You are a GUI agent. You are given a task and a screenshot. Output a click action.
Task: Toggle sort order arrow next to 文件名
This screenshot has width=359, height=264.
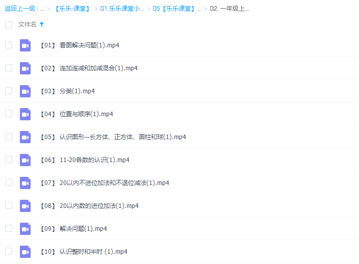42,24
